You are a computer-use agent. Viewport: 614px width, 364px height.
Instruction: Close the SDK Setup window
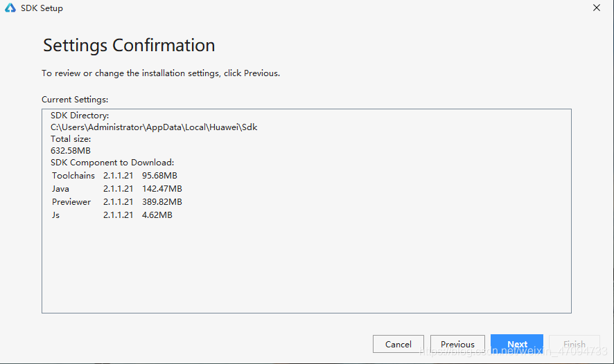597,8
